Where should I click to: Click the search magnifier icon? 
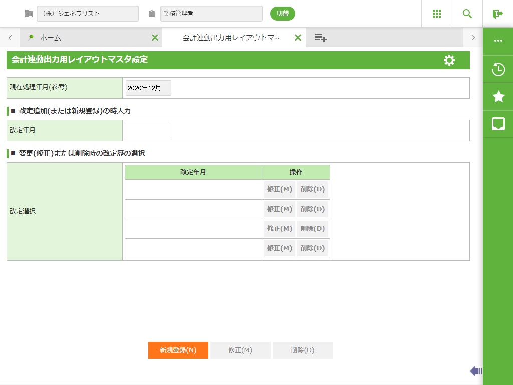coord(467,14)
